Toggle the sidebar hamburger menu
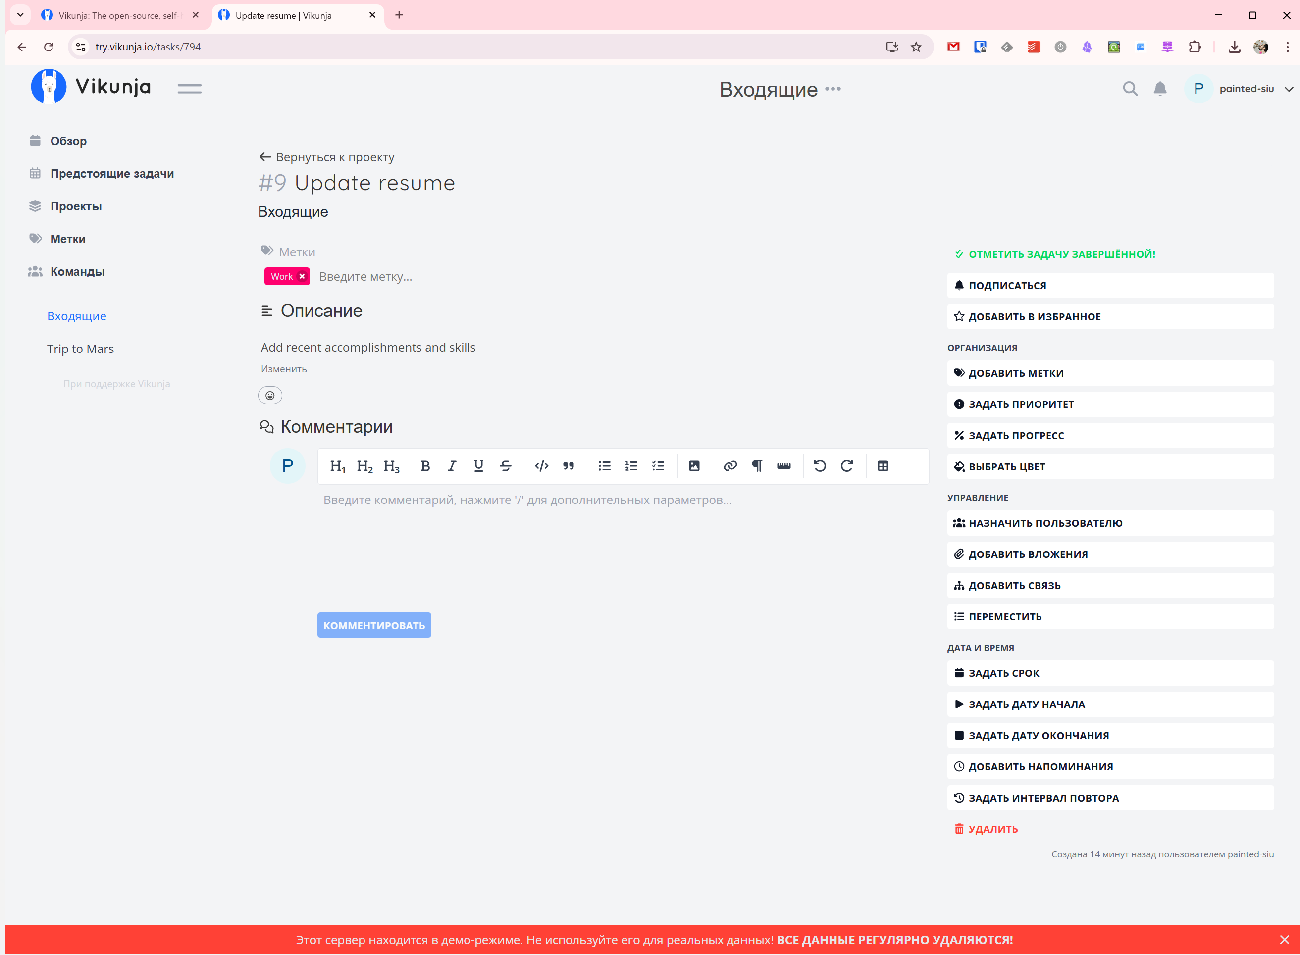 point(190,89)
